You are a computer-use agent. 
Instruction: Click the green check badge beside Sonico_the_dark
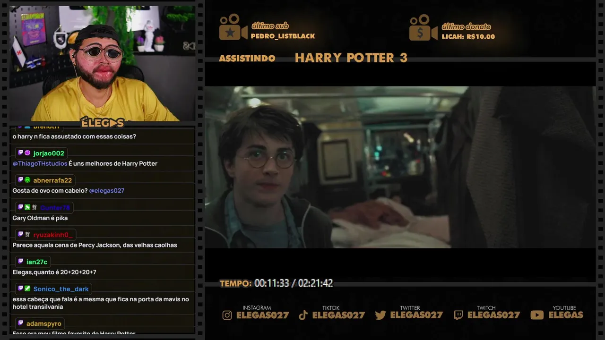tap(27, 289)
